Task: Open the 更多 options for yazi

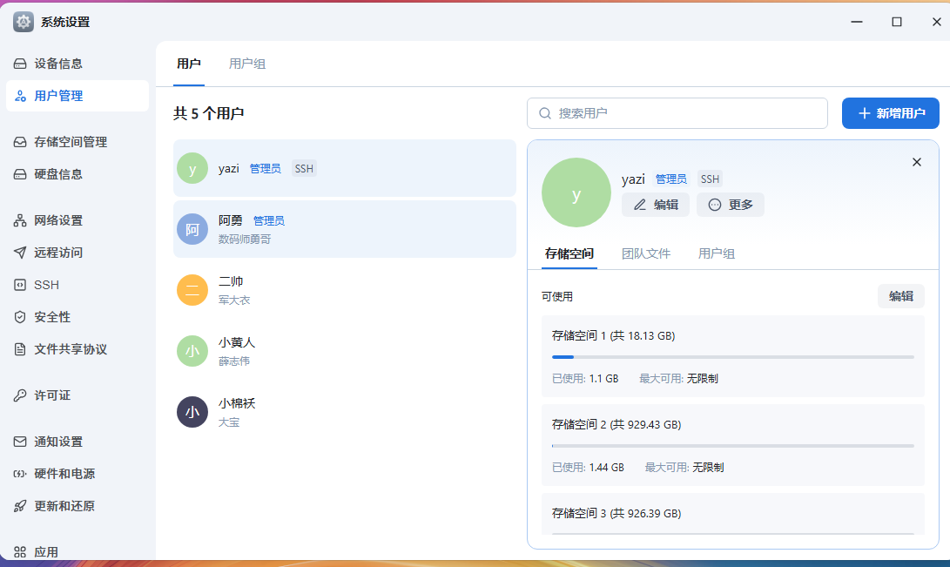Action: pyautogui.click(x=730, y=205)
